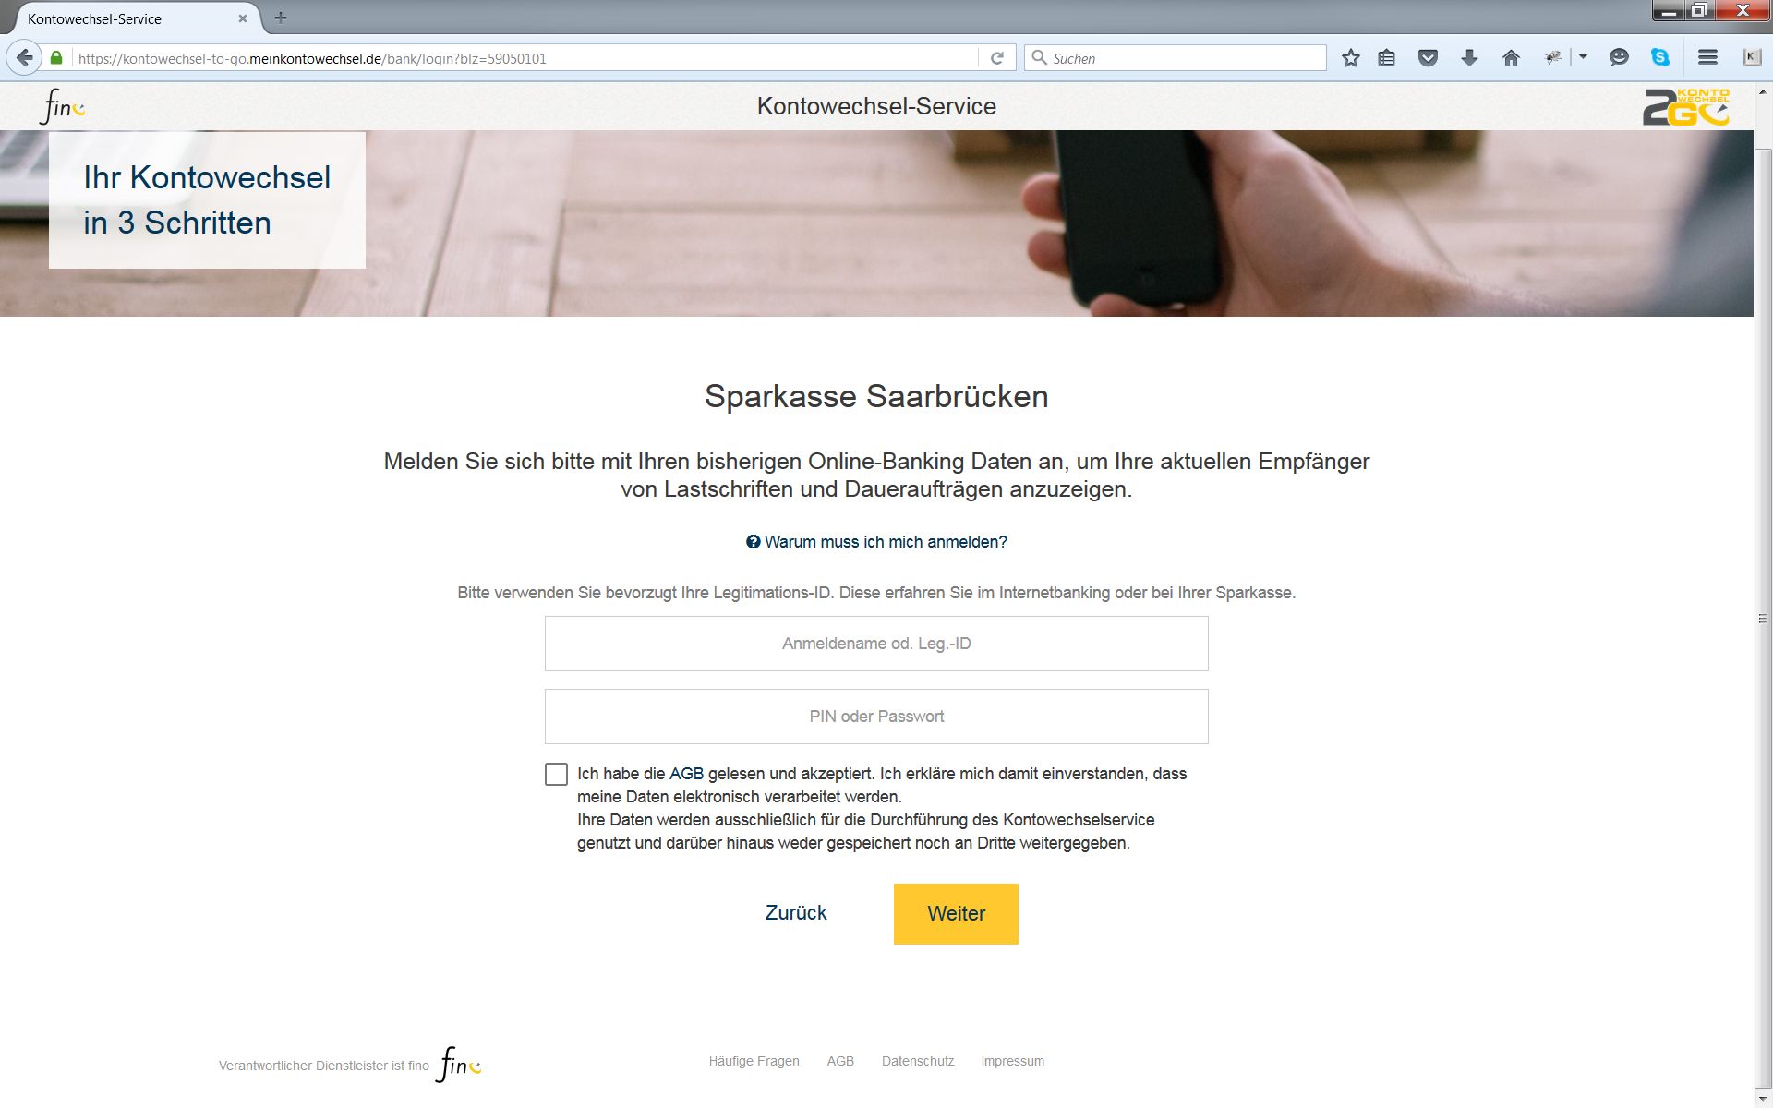Click the yellow Weiter button
This screenshot has width=1773, height=1108.
(956, 914)
